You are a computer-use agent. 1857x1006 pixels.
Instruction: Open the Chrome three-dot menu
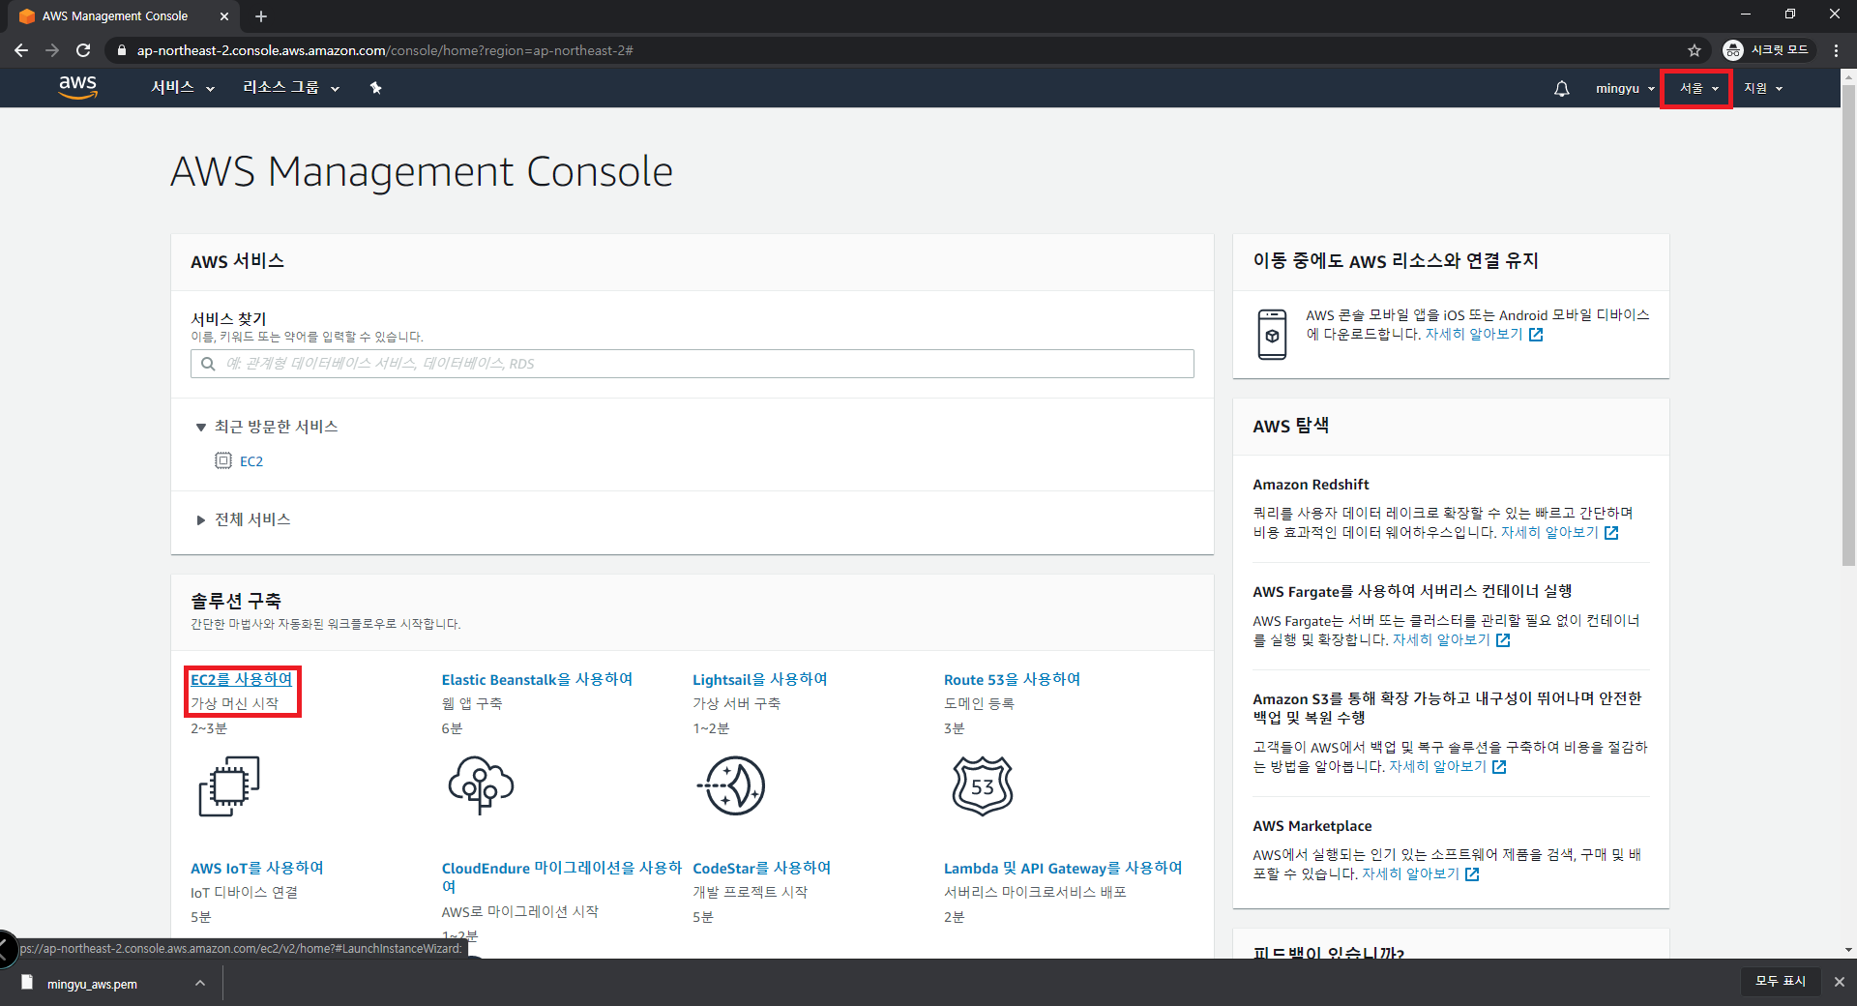pyautogui.click(x=1836, y=50)
